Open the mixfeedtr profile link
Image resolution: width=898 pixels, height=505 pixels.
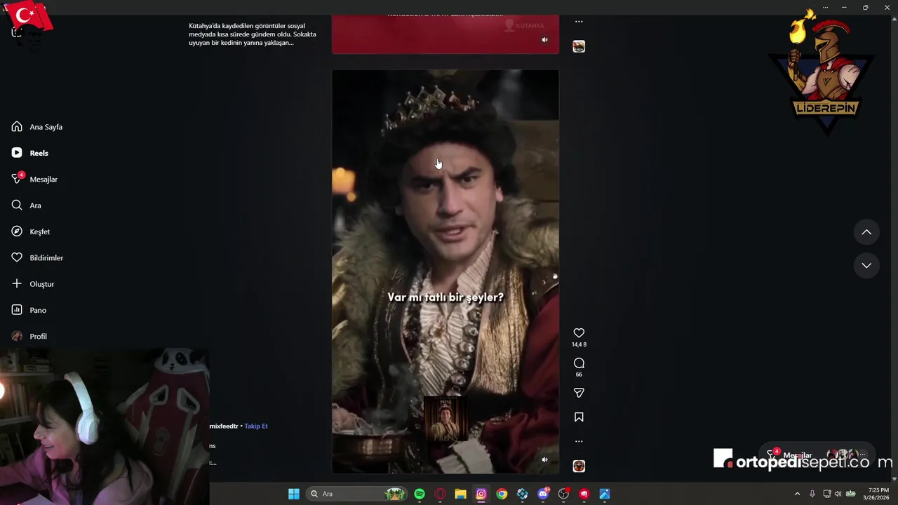(x=224, y=426)
